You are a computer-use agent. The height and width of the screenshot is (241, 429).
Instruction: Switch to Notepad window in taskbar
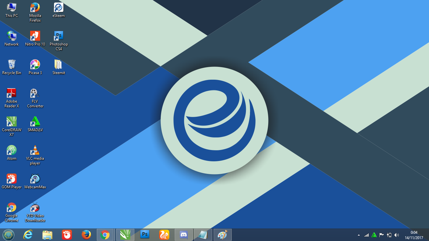click(x=203, y=235)
